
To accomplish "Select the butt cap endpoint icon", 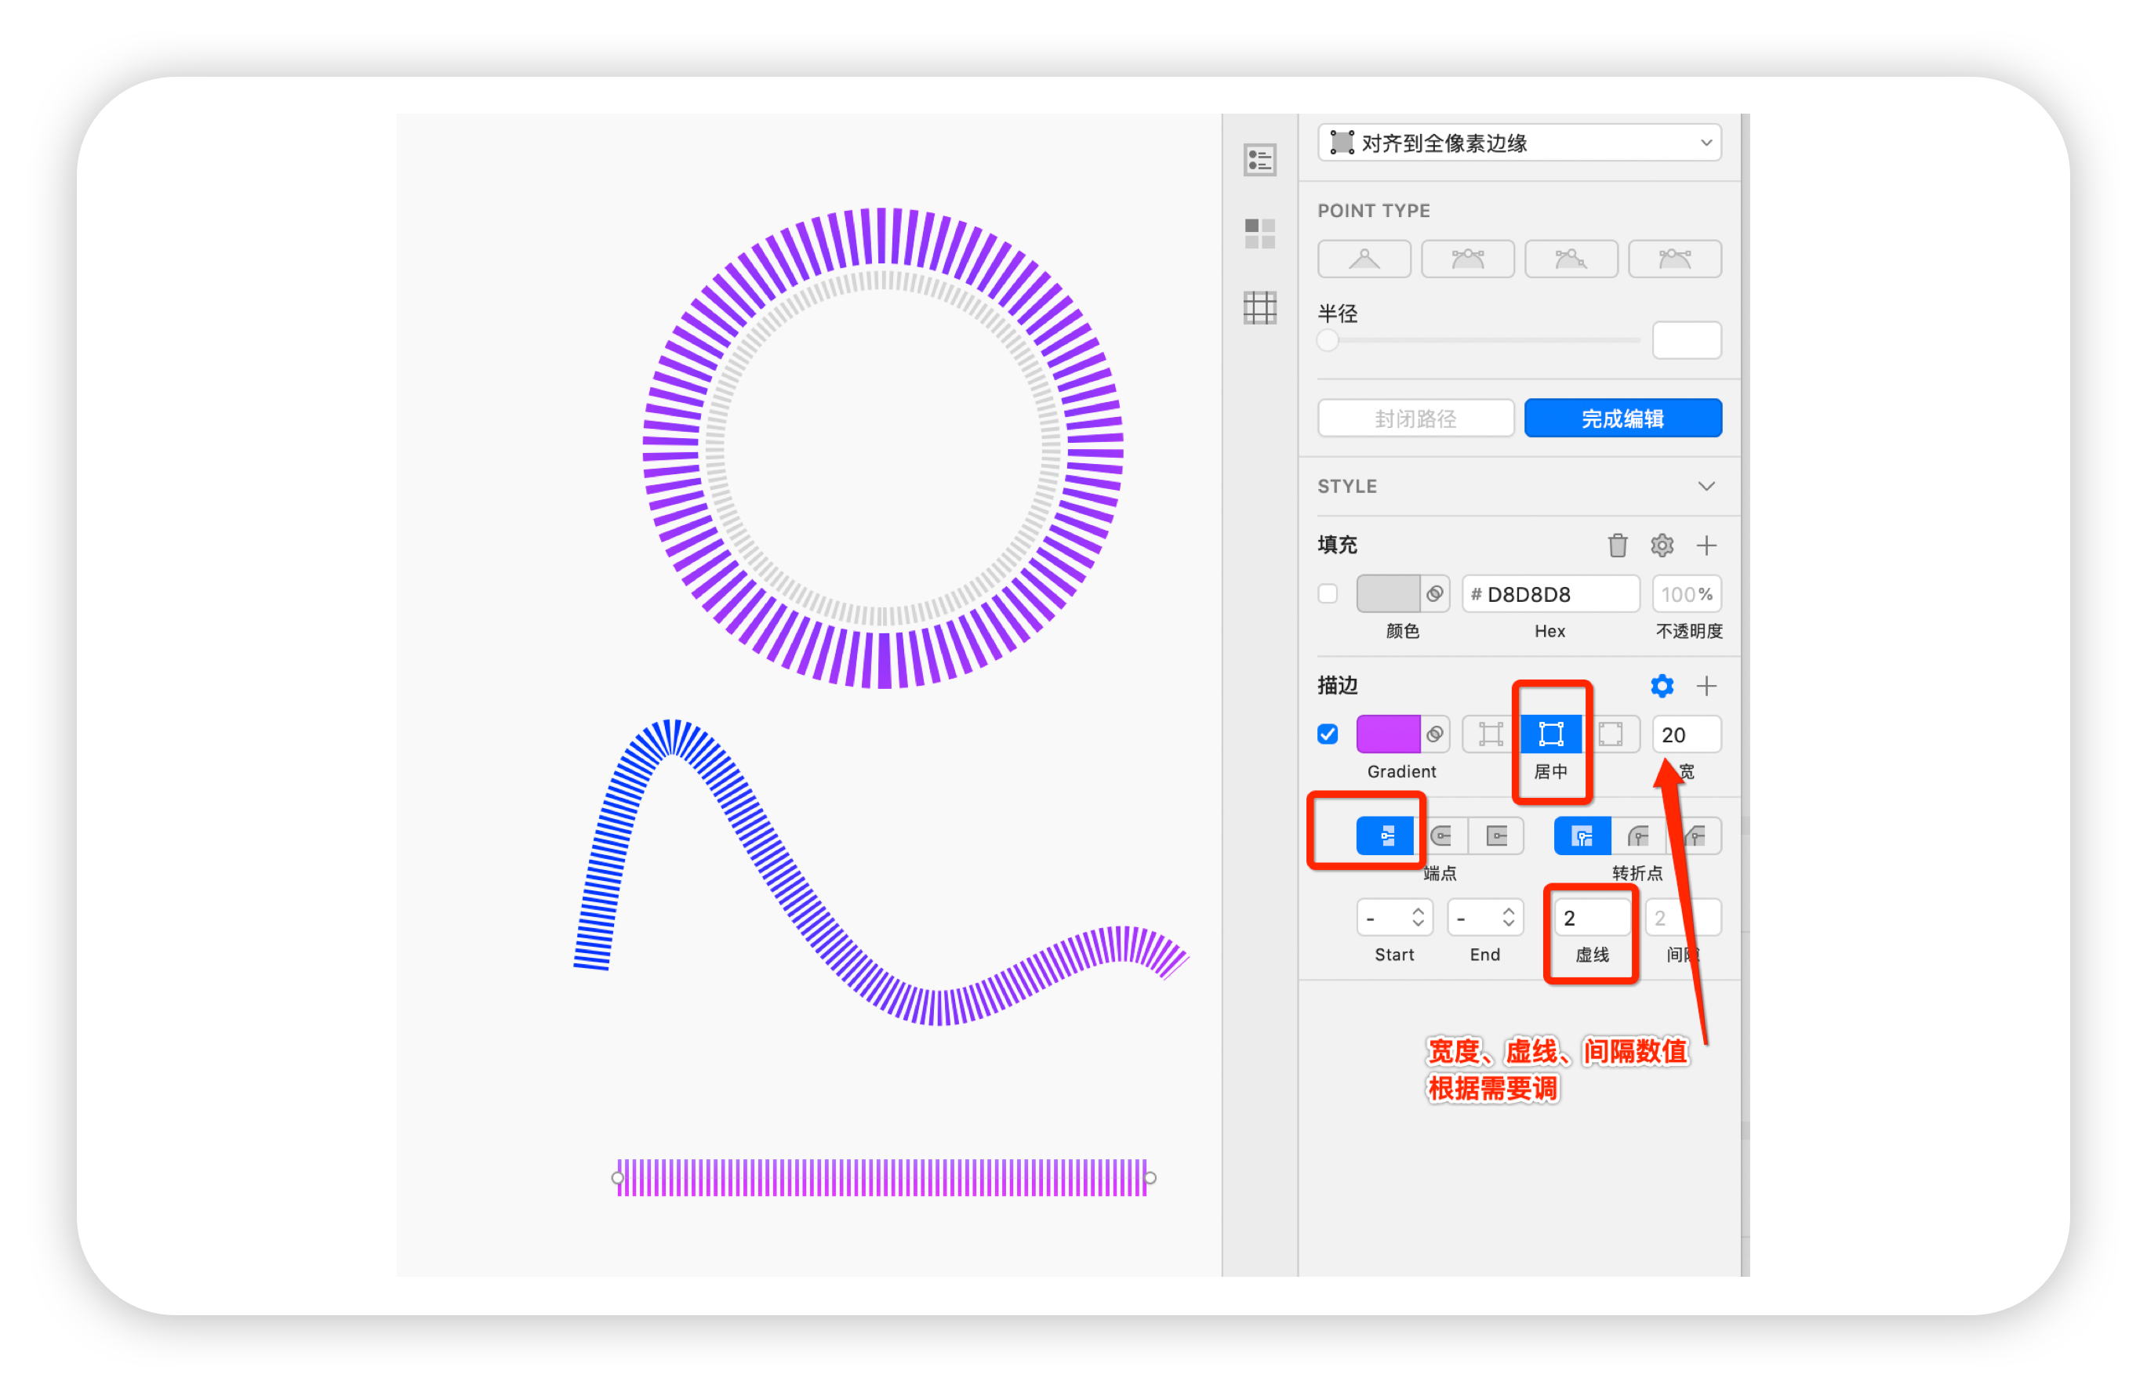I will (1386, 836).
